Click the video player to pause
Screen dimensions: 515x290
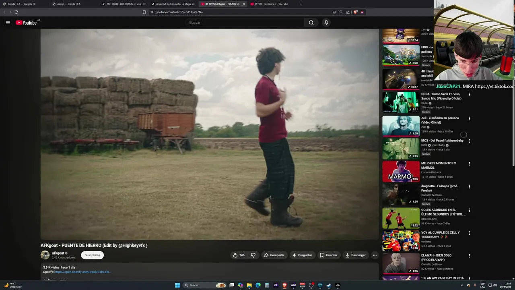(x=209, y=134)
